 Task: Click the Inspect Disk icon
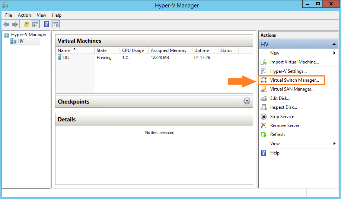(264, 107)
